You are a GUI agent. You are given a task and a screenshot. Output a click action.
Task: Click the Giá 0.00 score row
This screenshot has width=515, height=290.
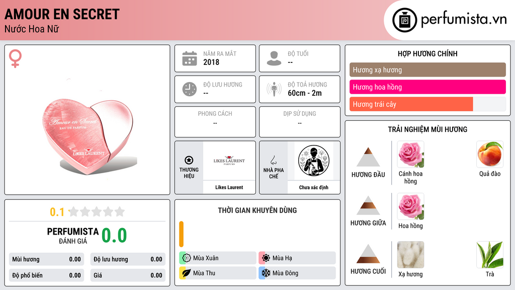[128, 275]
